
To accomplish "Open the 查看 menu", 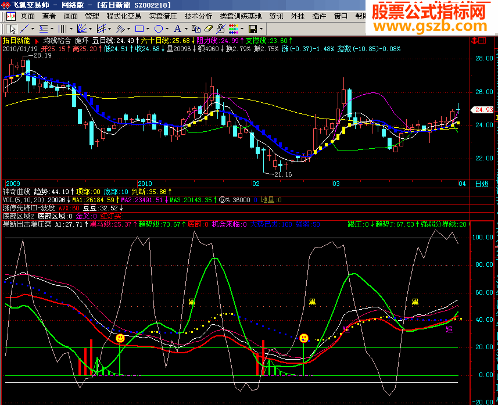I will 49,16.
